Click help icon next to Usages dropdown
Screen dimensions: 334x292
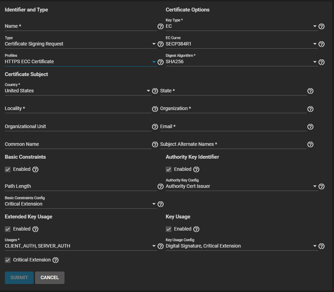160,246
